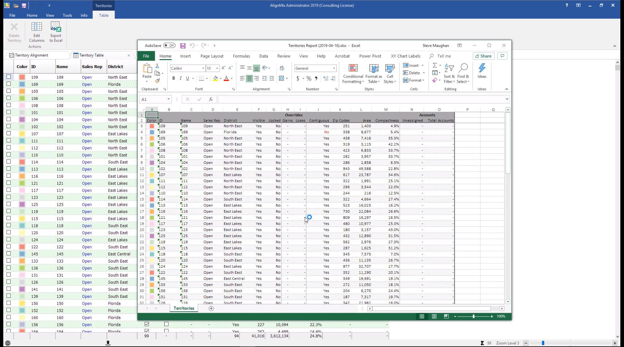
Task: Apply Bold formatting in Excel
Action: tap(174, 78)
